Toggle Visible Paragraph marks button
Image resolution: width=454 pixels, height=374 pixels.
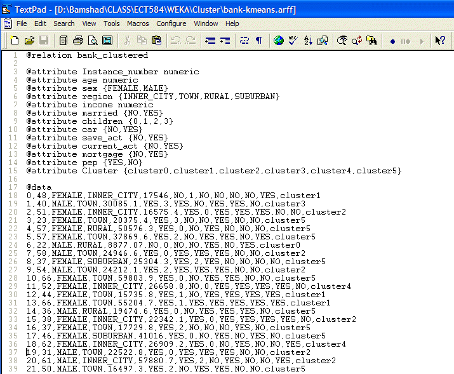coord(259,41)
